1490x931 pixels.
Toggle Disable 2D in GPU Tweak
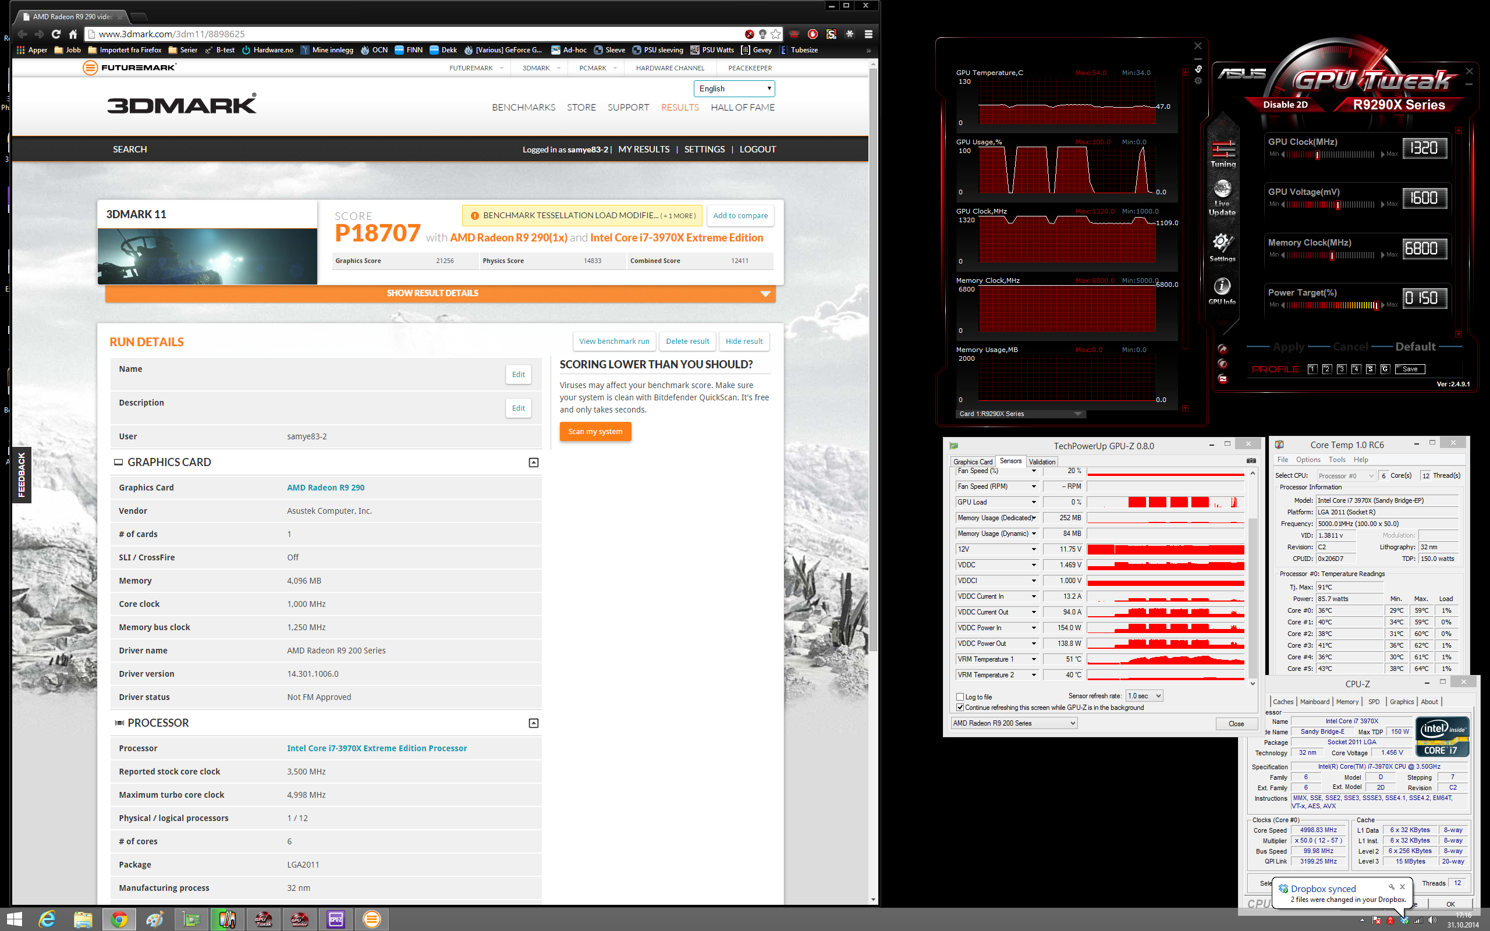(x=1285, y=104)
